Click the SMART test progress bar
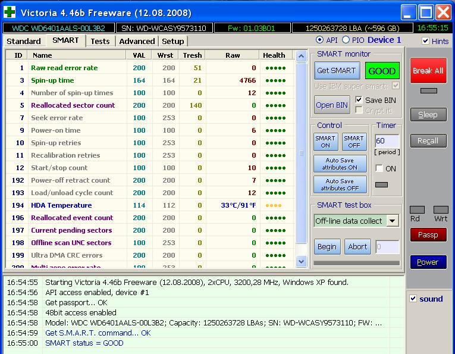 356,263
